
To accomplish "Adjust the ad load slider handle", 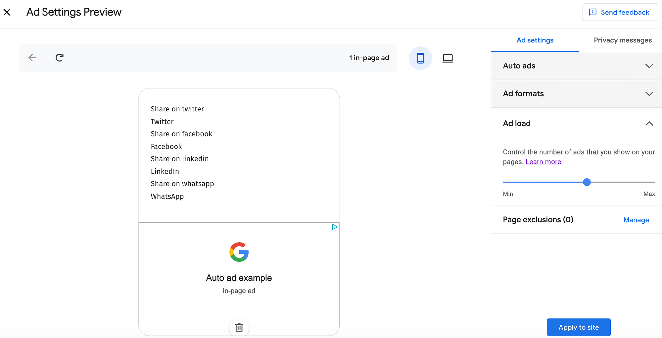I will coord(587,182).
